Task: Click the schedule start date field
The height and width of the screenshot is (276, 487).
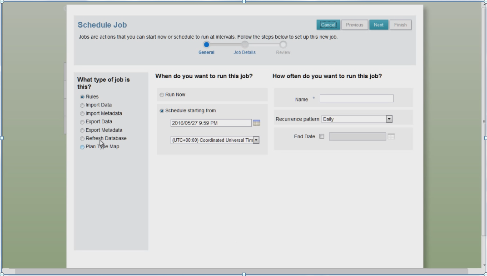Action: click(x=211, y=123)
